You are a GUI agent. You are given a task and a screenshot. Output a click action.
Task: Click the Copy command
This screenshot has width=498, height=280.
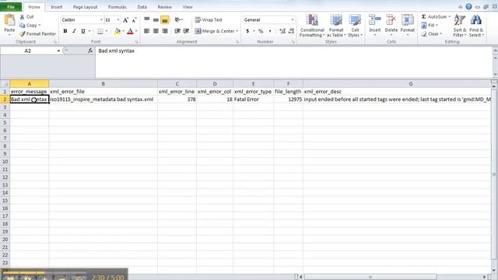pyautogui.click(x=29, y=25)
